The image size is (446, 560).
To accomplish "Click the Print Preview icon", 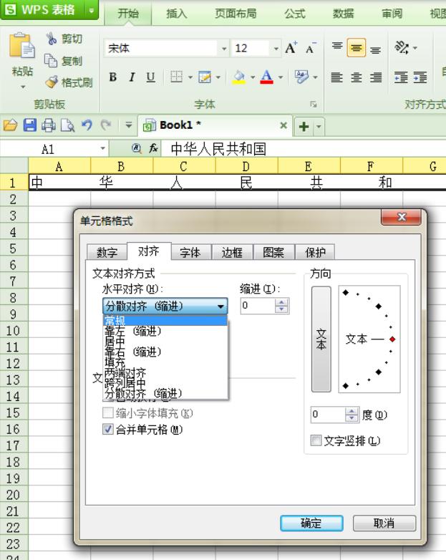I will click(67, 125).
